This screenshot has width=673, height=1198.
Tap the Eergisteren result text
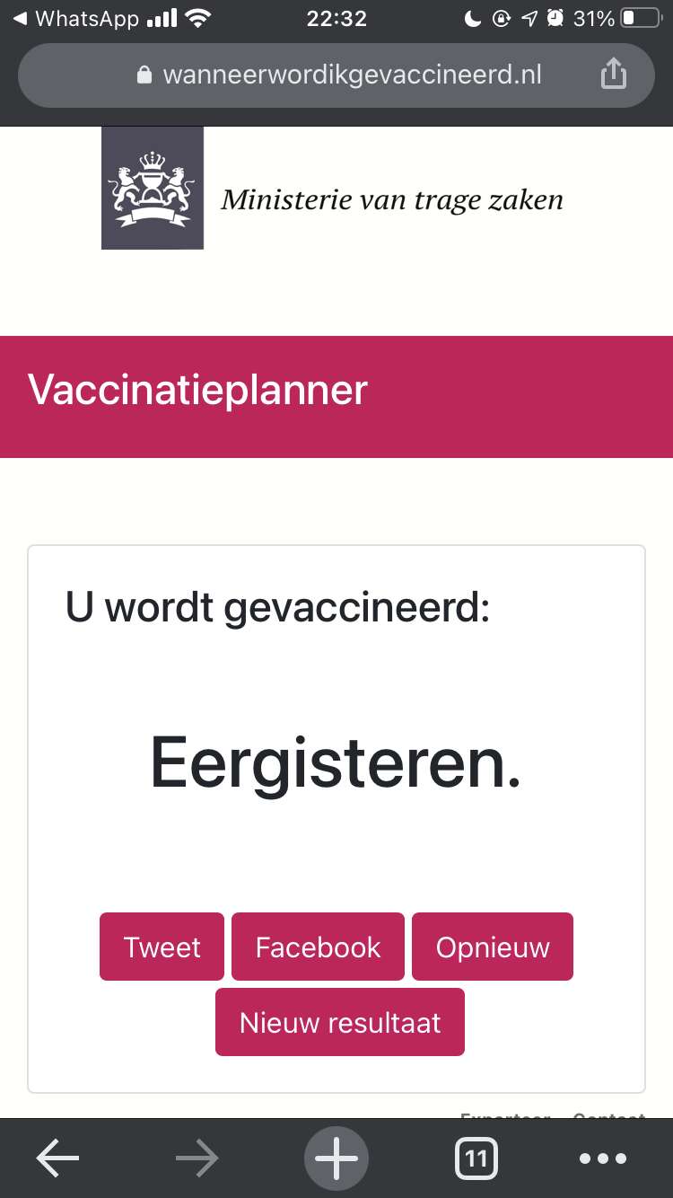336,763
